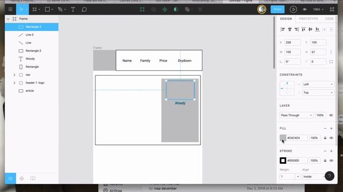Remove the stroke with minus button

(x=325, y=151)
